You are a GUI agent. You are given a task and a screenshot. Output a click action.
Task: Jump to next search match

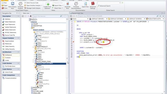pyautogui.click(x=163, y=16)
